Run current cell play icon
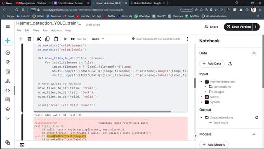This screenshot has width=264, height=149. tap(65, 39)
